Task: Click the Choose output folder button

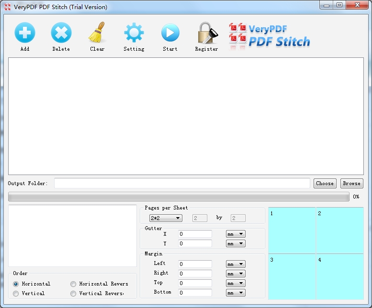Action: [x=325, y=183]
